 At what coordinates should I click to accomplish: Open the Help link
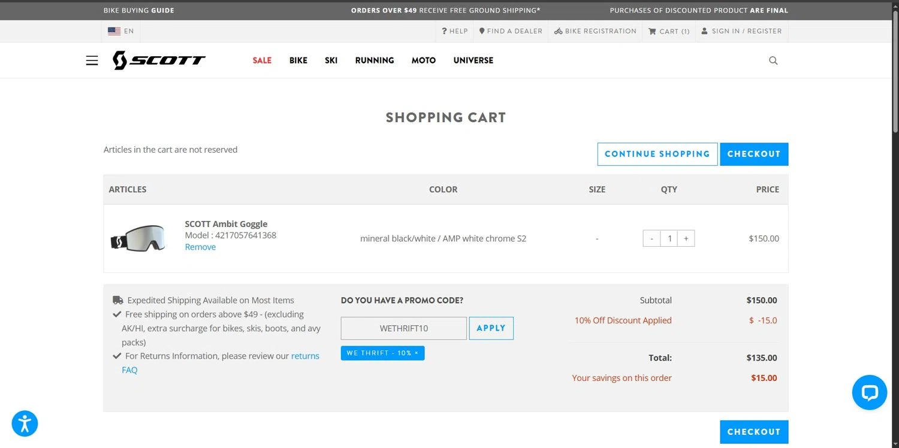455,31
